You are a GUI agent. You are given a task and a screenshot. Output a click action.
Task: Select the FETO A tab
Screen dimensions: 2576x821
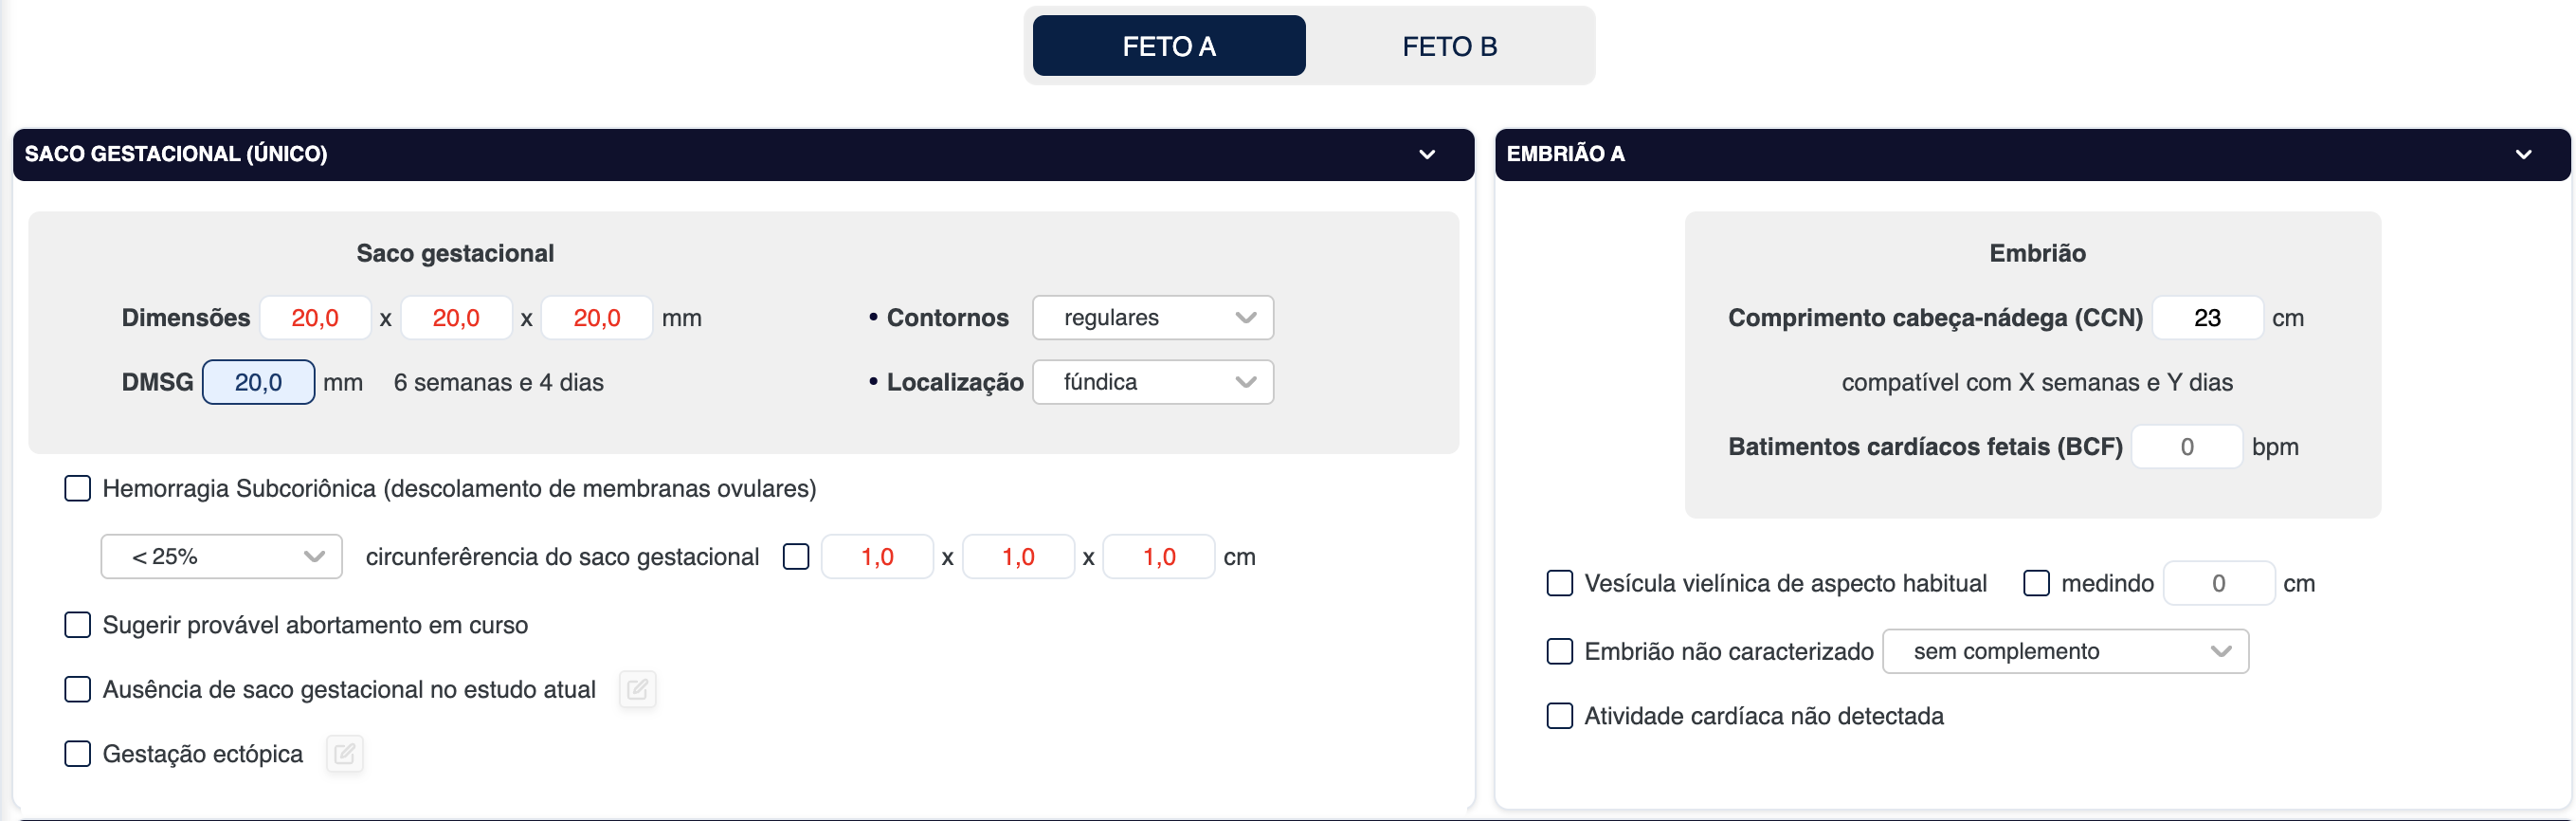(1168, 46)
